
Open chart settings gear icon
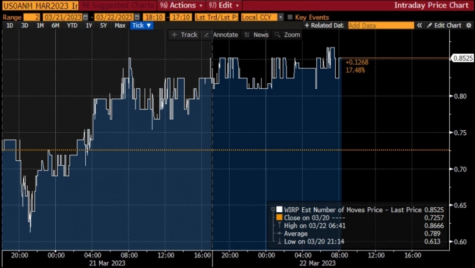(469, 26)
